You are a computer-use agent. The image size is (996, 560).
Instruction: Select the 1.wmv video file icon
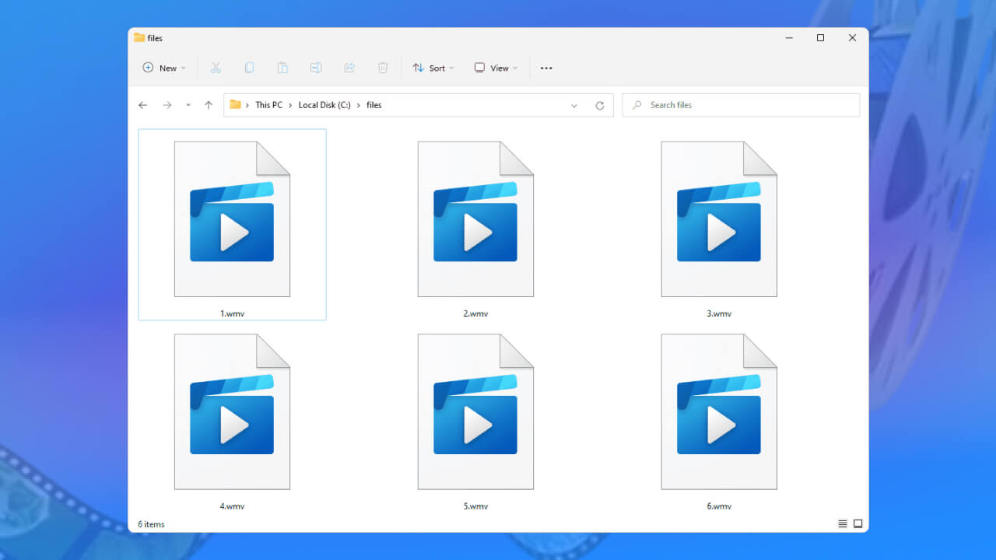coord(232,219)
